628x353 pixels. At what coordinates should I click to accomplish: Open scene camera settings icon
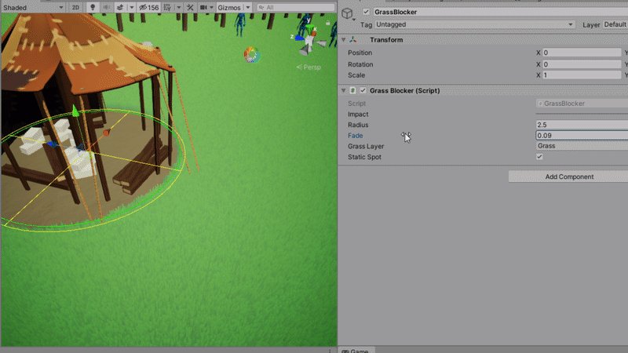pos(203,7)
